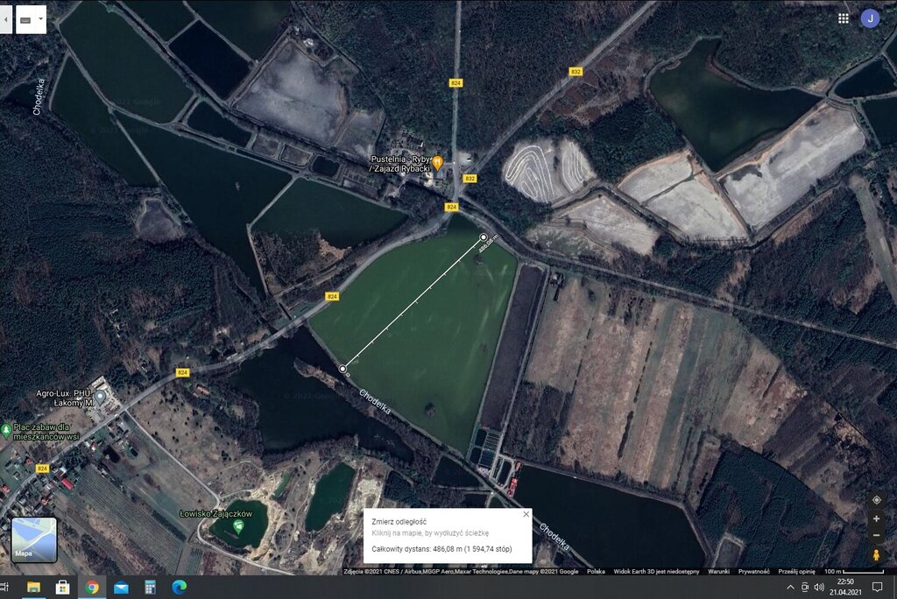Collapse the side panel arrow

5,18
